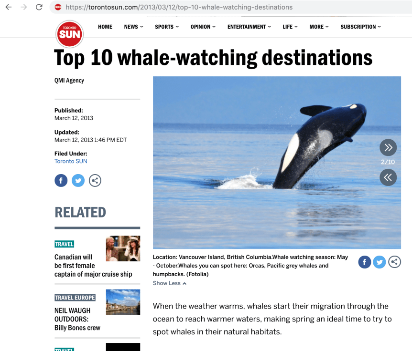Share the orca photo on Facebook
Viewport: 412px width, 351px height.
pos(364,262)
